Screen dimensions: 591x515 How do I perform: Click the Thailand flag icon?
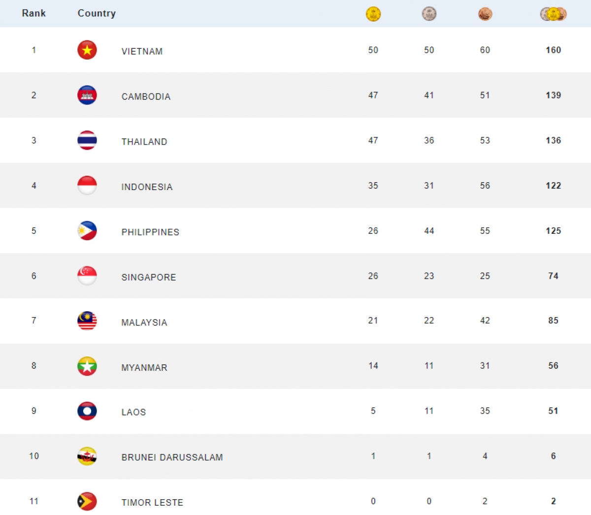tap(87, 140)
